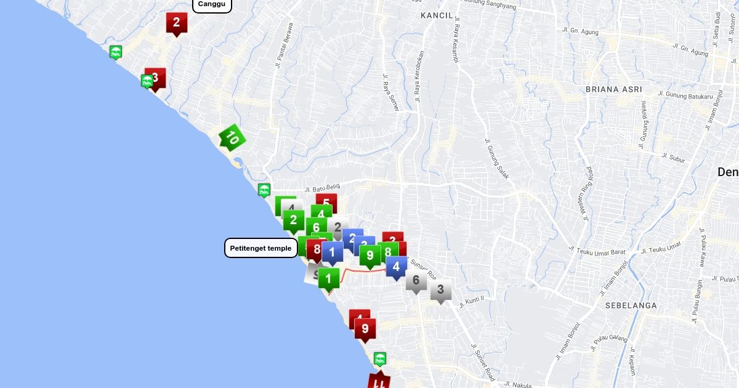Click the green 1 marker
Viewport: 739px width, 388px height.
(329, 280)
